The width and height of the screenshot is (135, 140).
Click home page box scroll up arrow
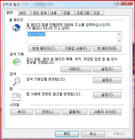119,34
